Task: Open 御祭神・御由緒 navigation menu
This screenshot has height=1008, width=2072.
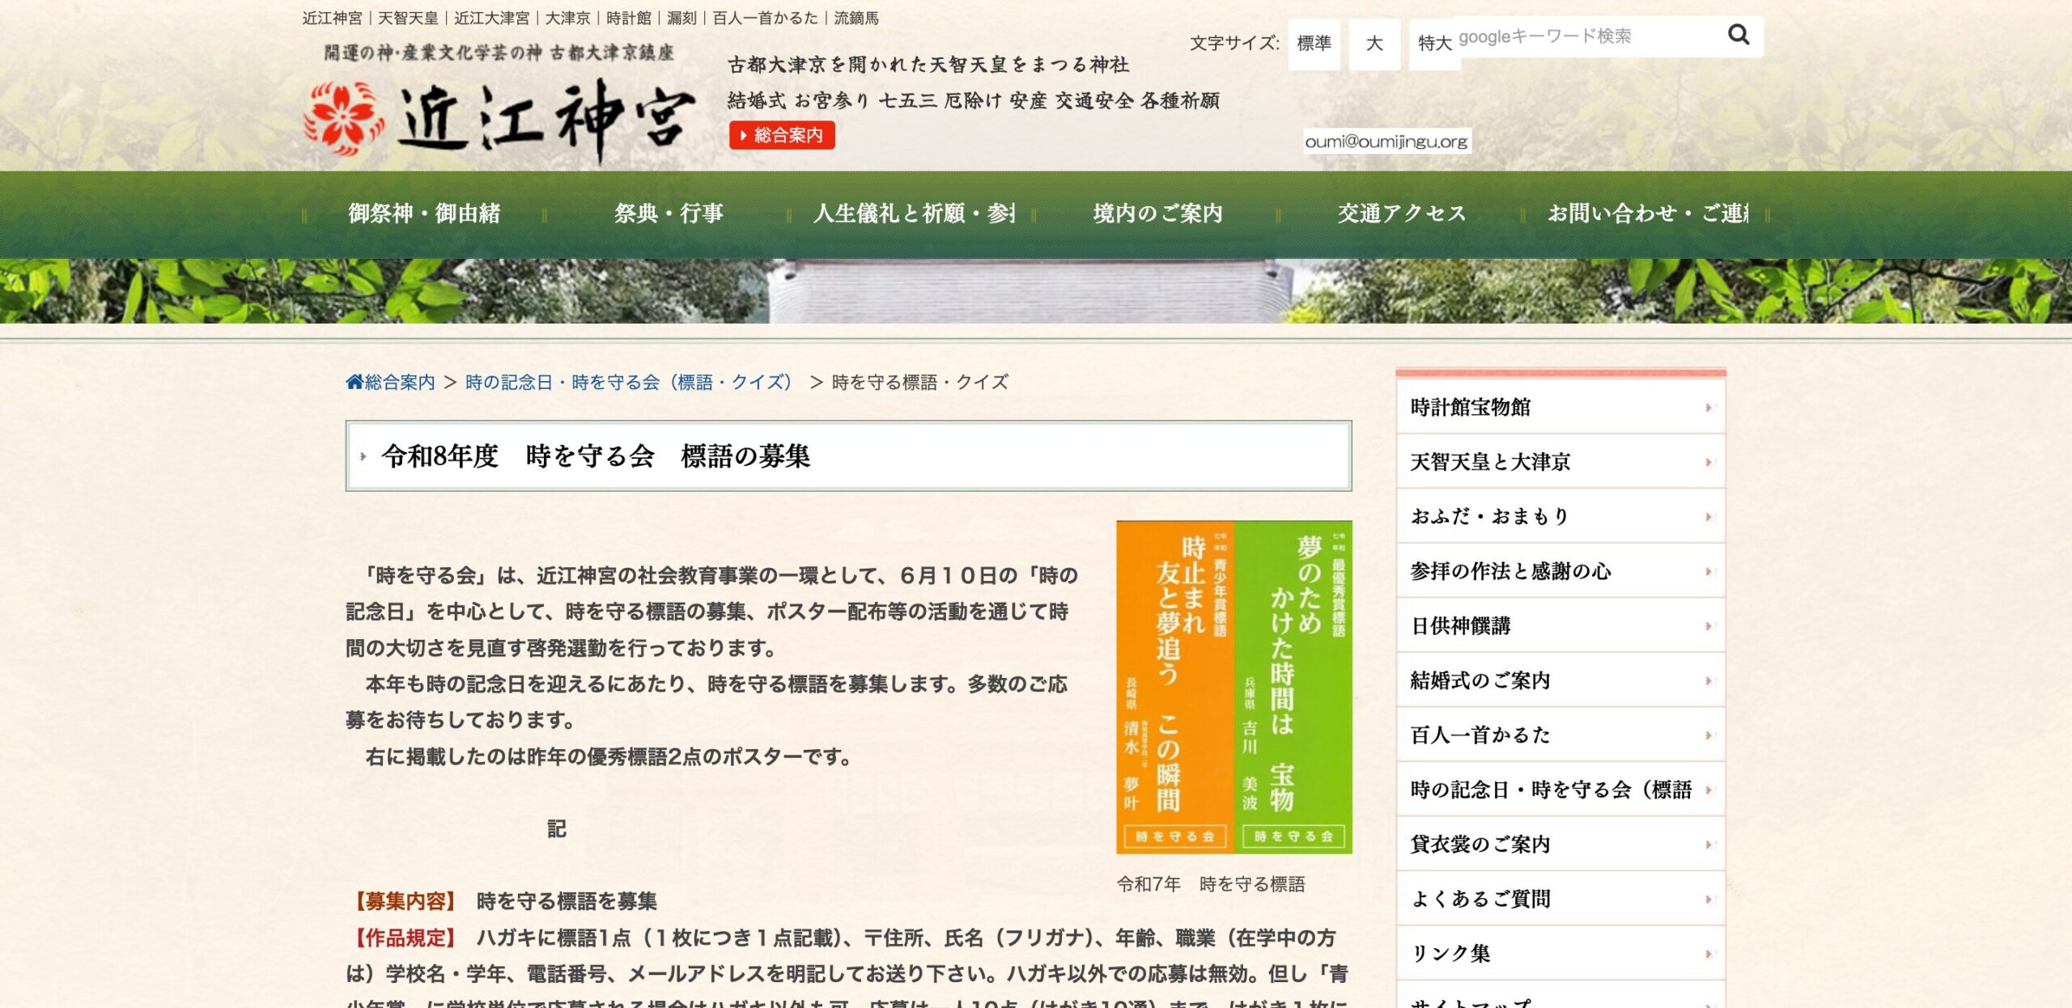Action: [x=424, y=214]
